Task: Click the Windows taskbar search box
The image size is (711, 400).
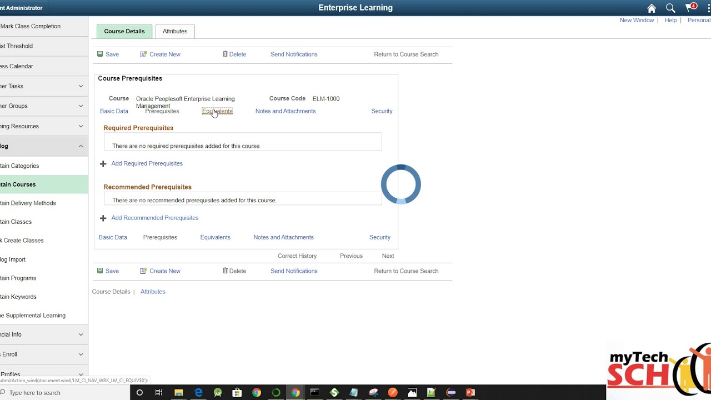Action: (65, 393)
